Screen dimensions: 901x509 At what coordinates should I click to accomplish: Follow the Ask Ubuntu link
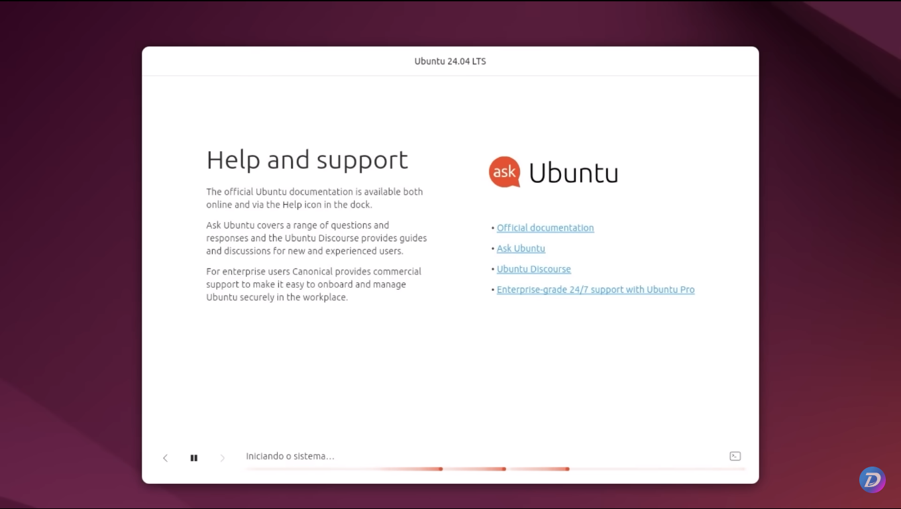(x=521, y=248)
